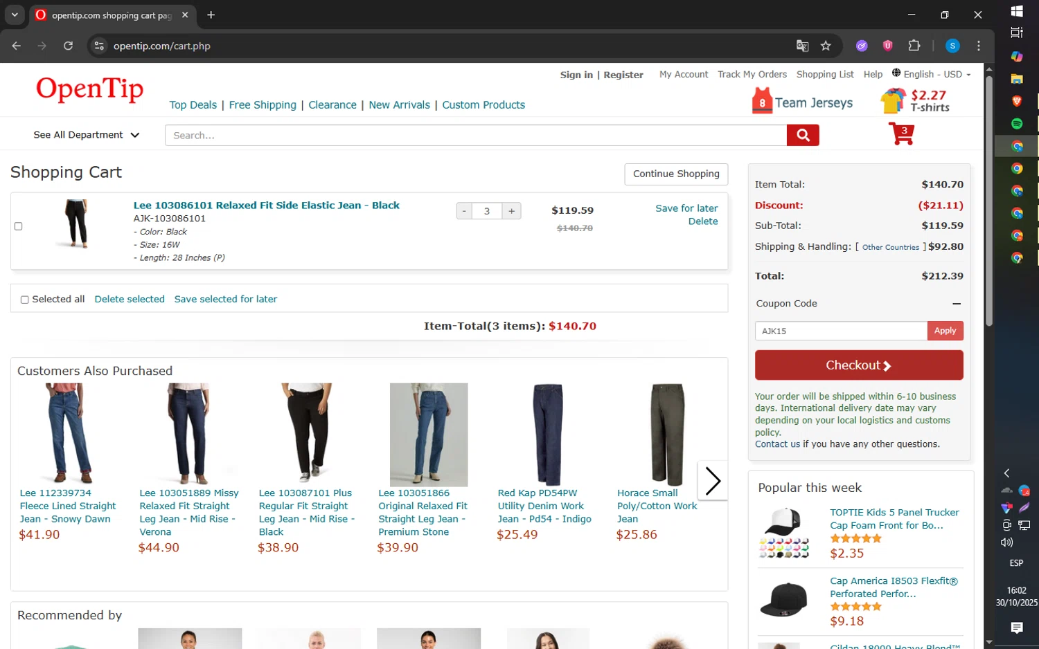
Task: Apply the coupon code
Action: pyautogui.click(x=945, y=331)
